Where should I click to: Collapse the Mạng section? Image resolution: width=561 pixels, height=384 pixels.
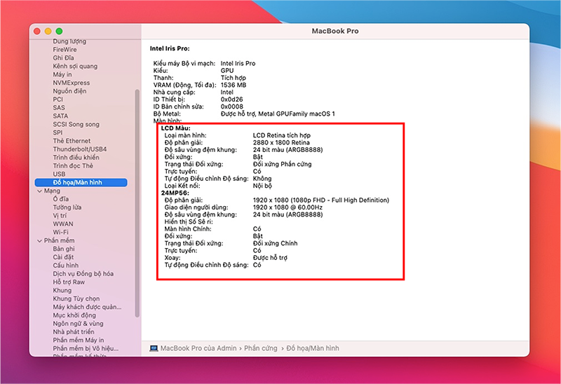[x=39, y=191]
